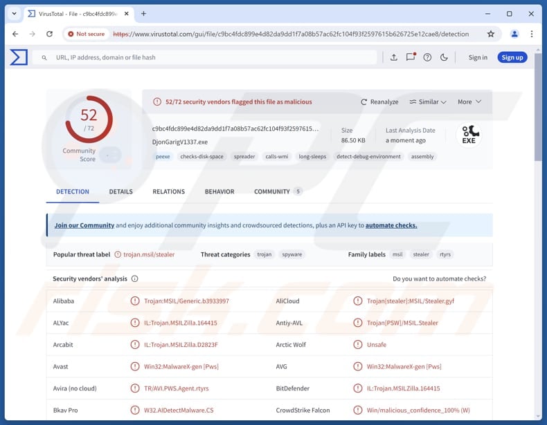
Task: Click the calls-wmi tag
Action: coord(277,157)
